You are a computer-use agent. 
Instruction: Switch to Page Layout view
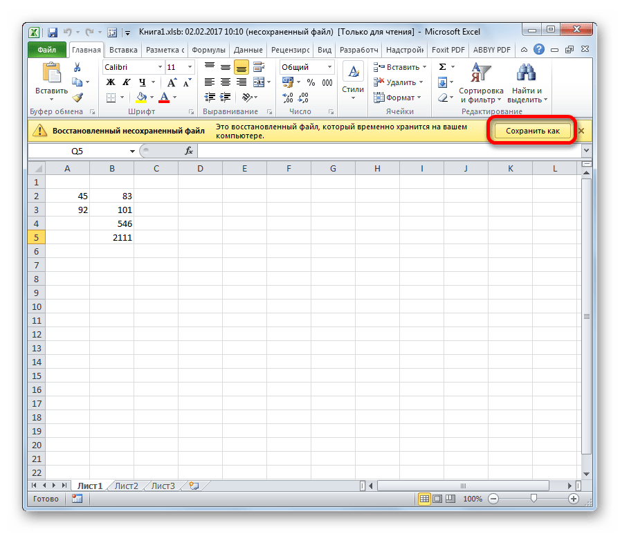[437, 499]
